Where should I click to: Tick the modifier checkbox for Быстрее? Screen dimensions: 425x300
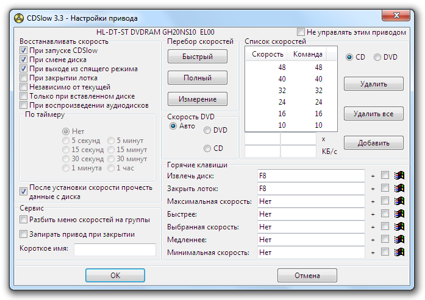385,214
